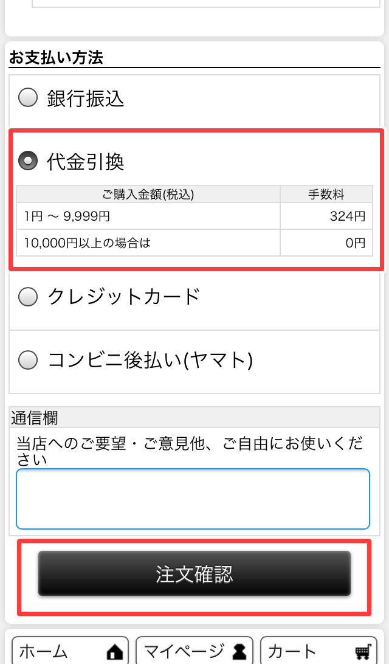Select the 銀行振込 radio button
Viewport: 389px width, 664px height.
pyautogui.click(x=28, y=98)
